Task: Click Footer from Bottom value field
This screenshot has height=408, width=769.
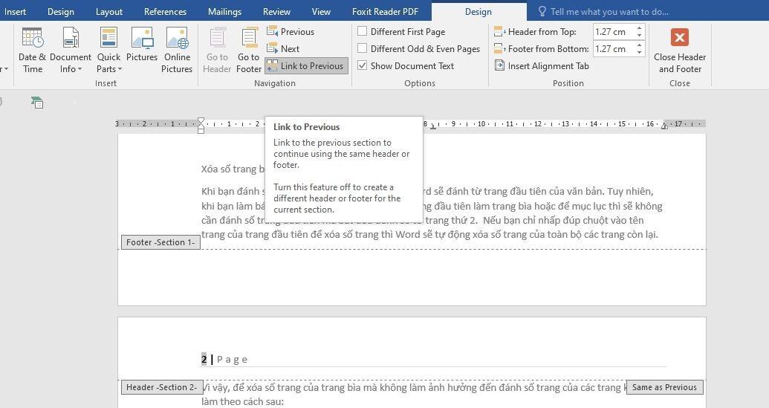Action: click(x=614, y=48)
